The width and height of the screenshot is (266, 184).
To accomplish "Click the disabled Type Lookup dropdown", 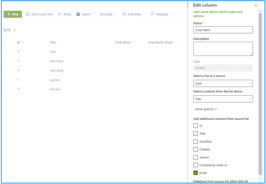I will pyautogui.click(x=223, y=68).
